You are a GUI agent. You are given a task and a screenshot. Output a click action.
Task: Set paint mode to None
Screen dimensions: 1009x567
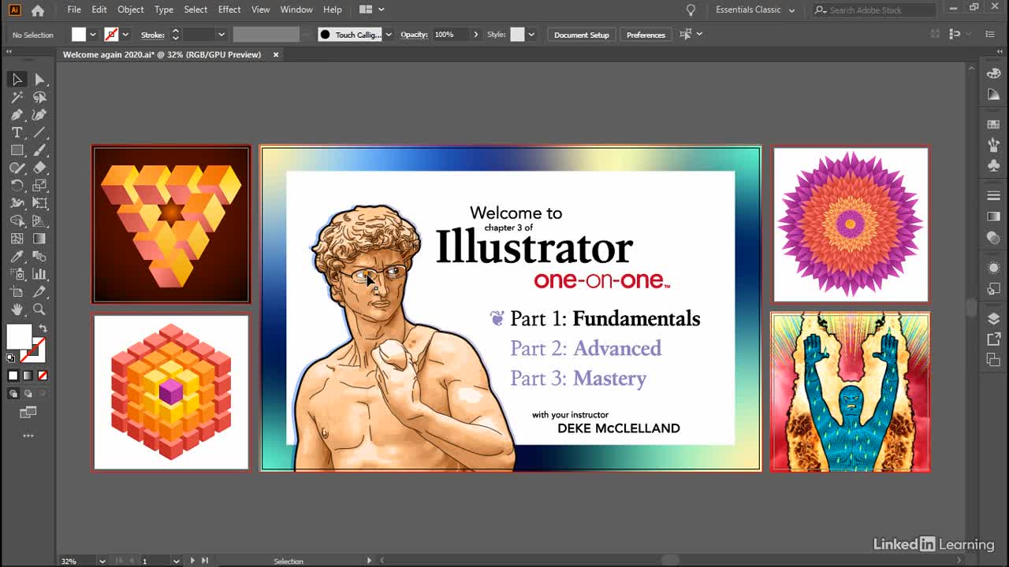point(43,376)
